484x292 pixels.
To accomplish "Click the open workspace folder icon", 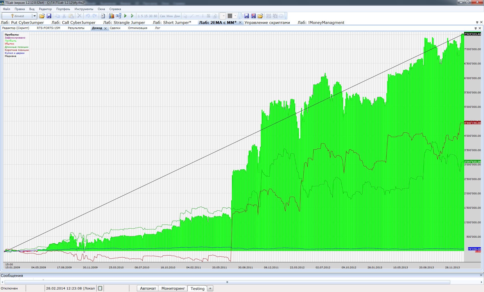I will tap(260, 16).
